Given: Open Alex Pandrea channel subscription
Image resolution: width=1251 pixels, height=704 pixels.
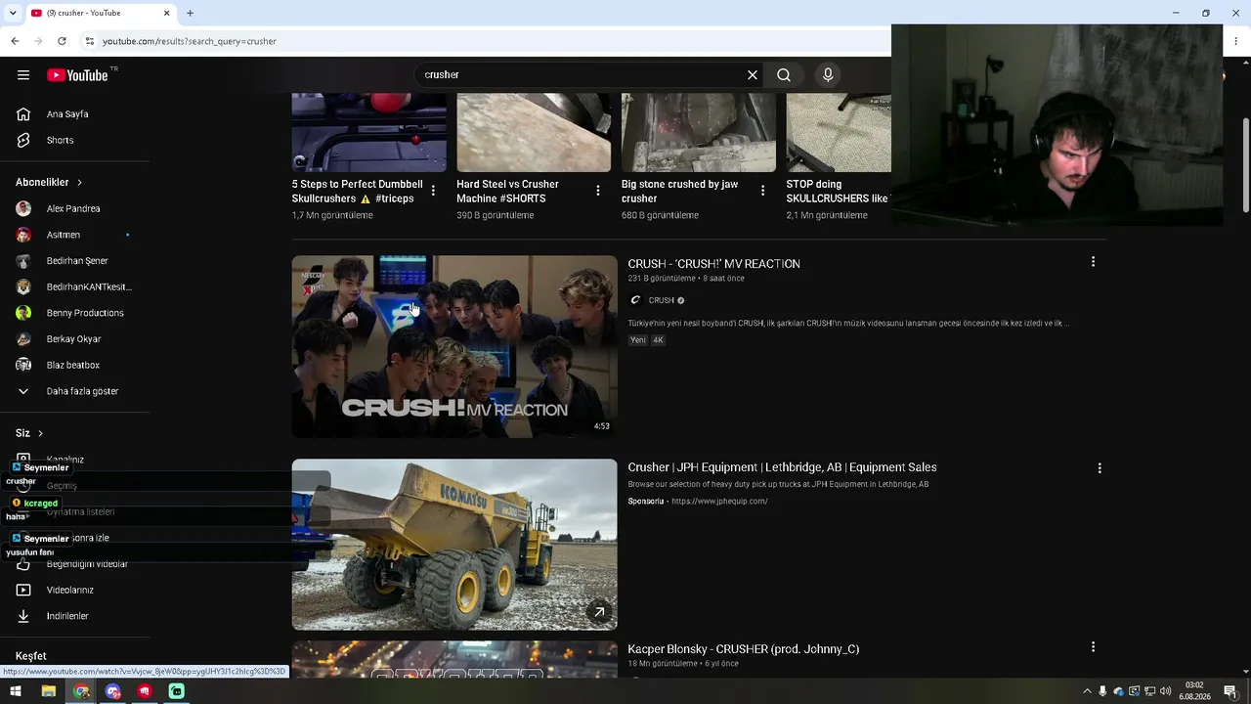Looking at the screenshot, I should click(x=73, y=209).
